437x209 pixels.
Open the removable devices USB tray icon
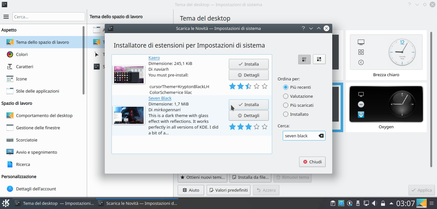[358, 203]
